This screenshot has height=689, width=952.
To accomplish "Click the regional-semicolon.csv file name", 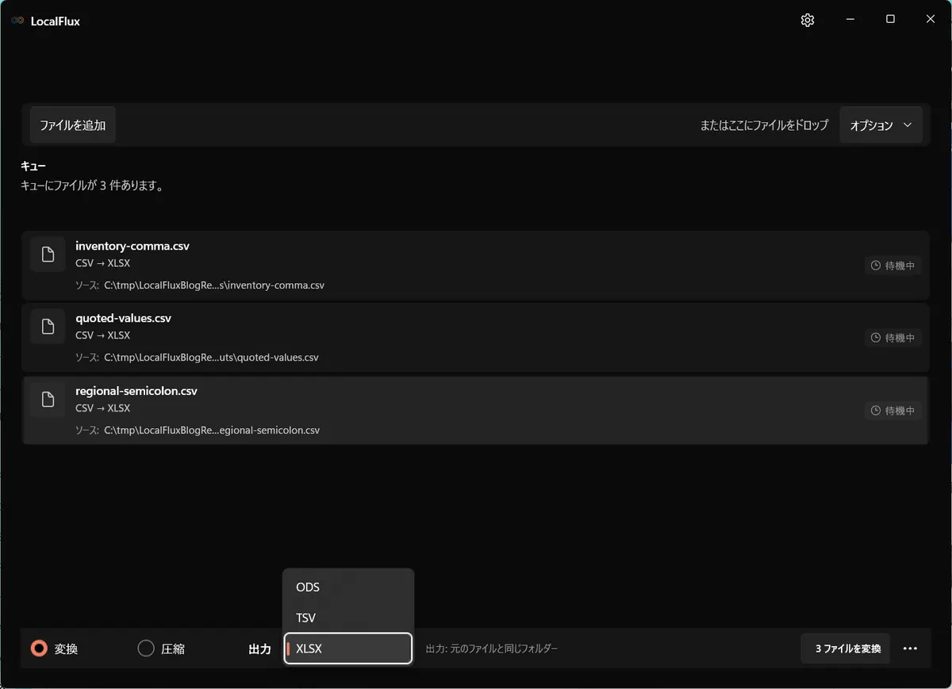I will click(136, 391).
